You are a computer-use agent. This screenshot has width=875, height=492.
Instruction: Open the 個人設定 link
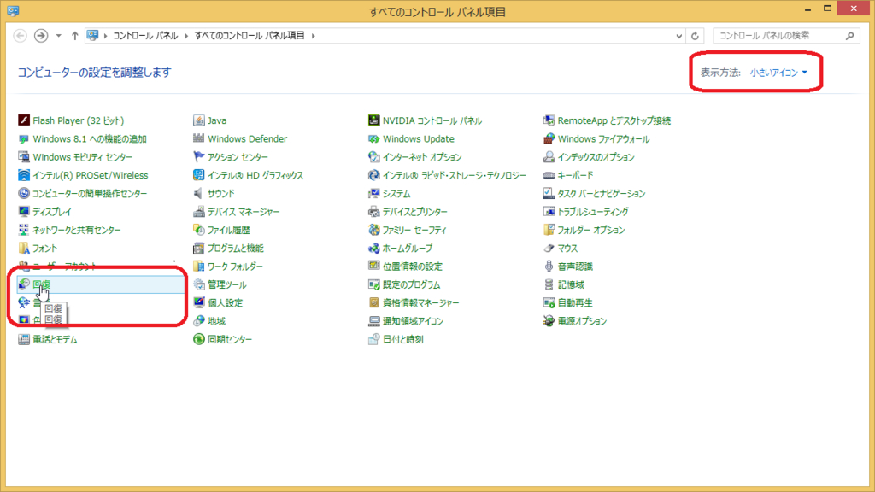click(225, 303)
